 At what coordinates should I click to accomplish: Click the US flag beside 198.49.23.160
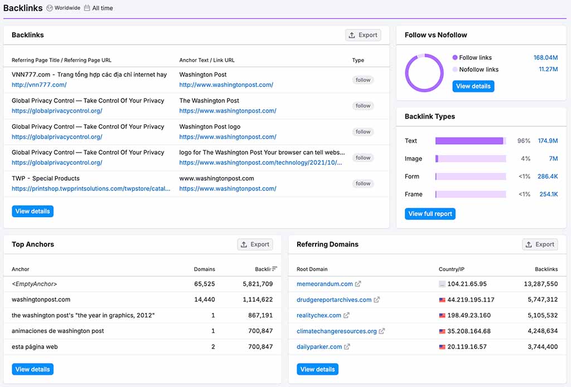(x=442, y=316)
